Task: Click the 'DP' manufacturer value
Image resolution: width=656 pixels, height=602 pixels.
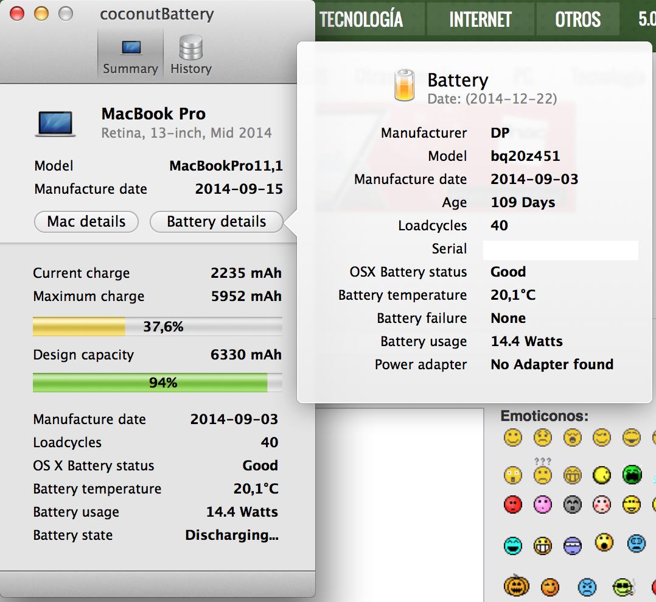Action: [500, 133]
